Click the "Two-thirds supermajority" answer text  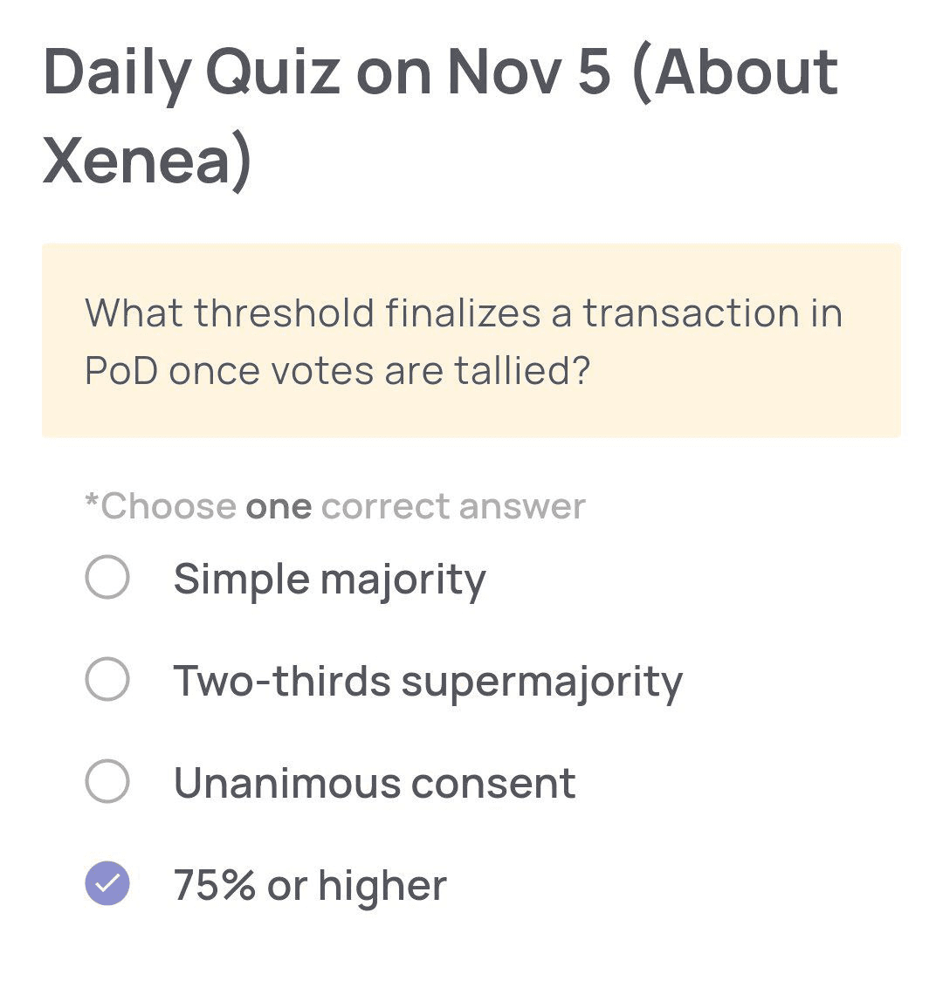click(x=428, y=682)
